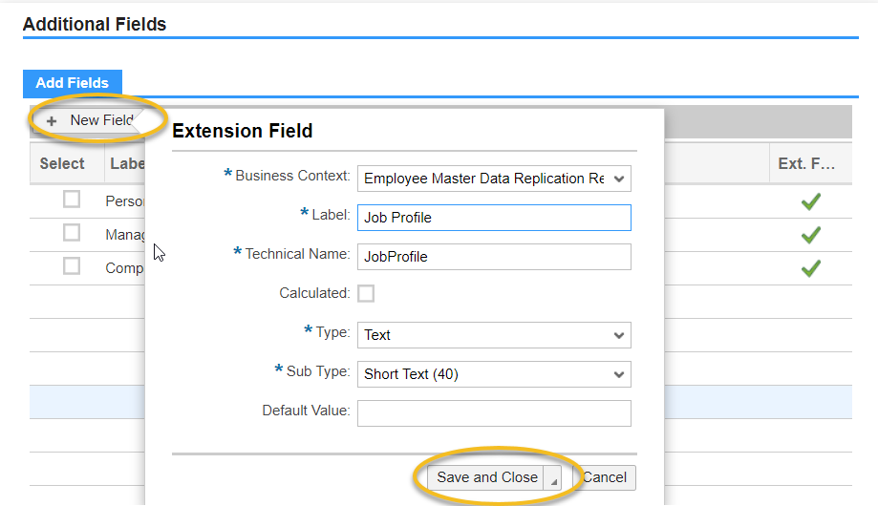Image resolution: width=878 pixels, height=506 pixels.
Task: Click green checkmark in Manag row
Action: tap(810, 235)
